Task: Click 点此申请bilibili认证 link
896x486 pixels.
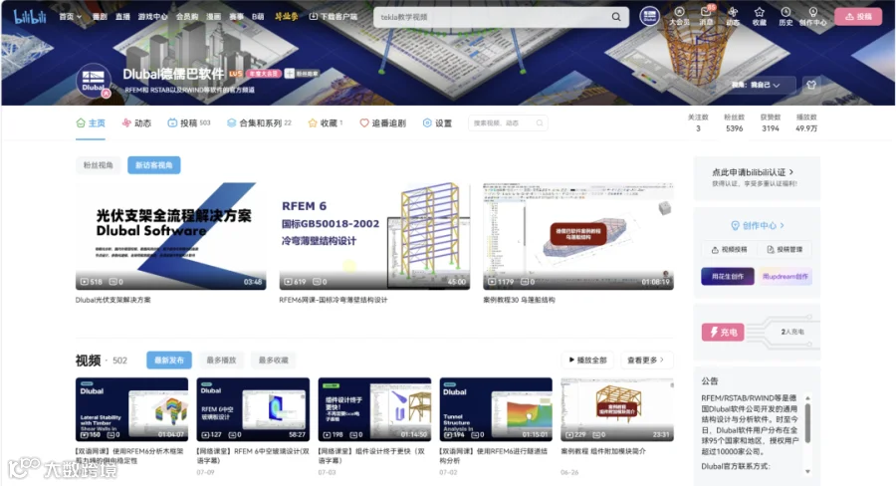Action: pyautogui.click(x=753, y=172)
